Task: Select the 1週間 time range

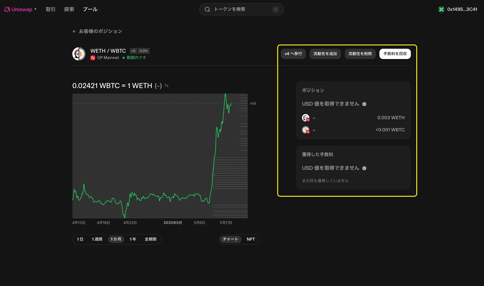Action: 97,239
